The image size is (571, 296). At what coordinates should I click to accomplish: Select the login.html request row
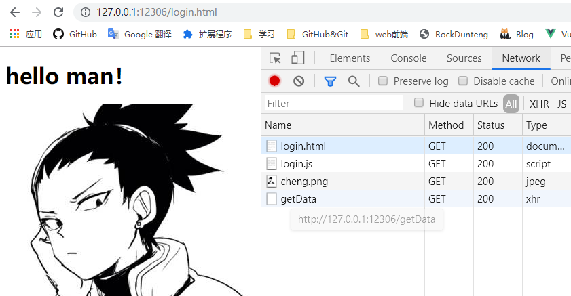click(416, 146)
